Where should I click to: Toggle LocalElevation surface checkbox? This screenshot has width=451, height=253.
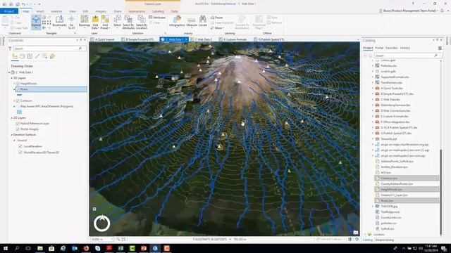click(20, 146)
